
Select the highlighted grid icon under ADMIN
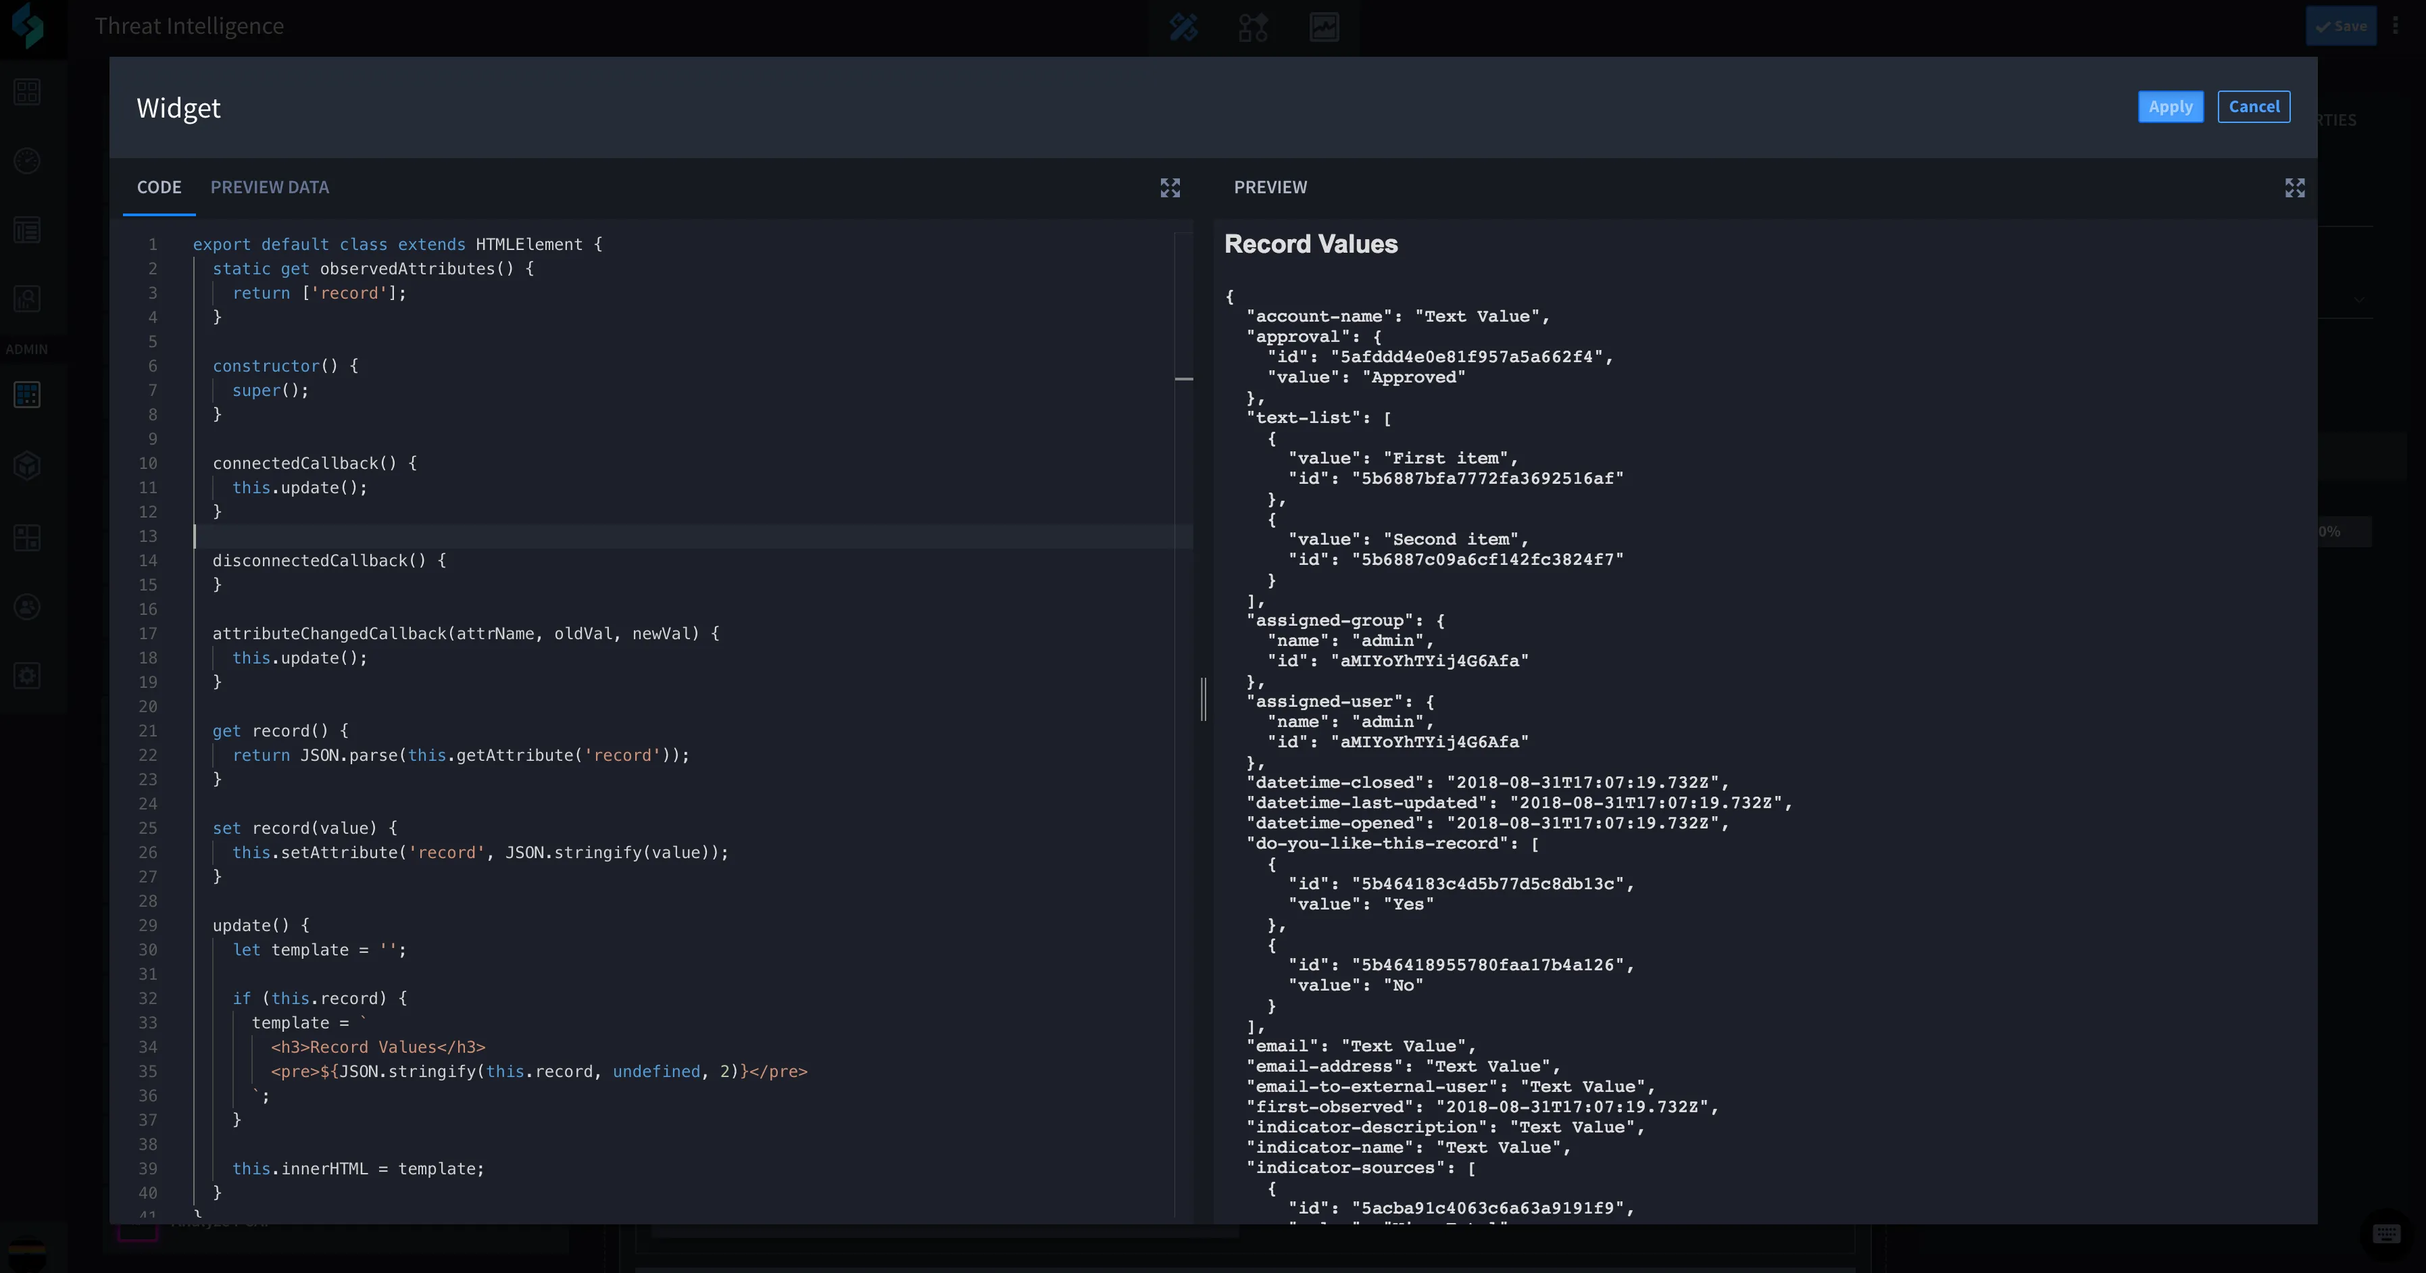(27, 395)
